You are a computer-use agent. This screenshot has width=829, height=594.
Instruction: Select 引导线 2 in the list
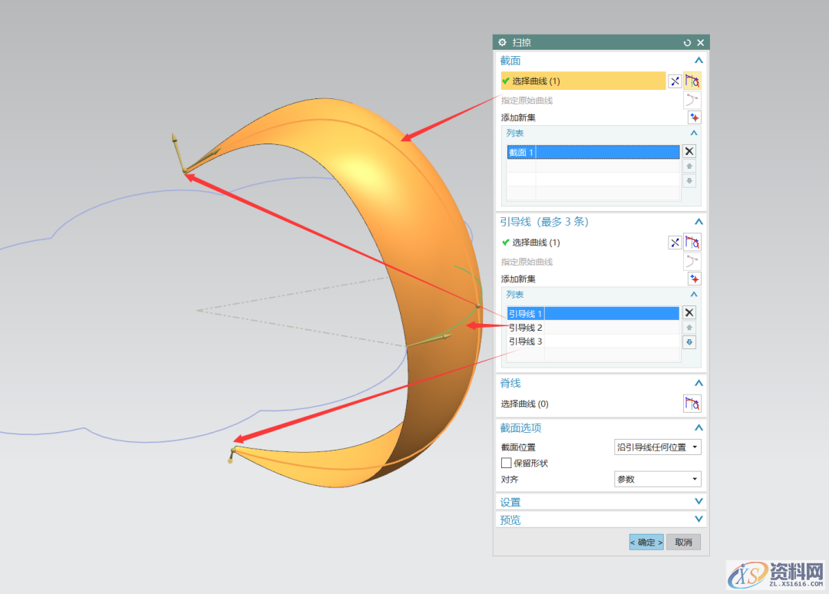526,328
